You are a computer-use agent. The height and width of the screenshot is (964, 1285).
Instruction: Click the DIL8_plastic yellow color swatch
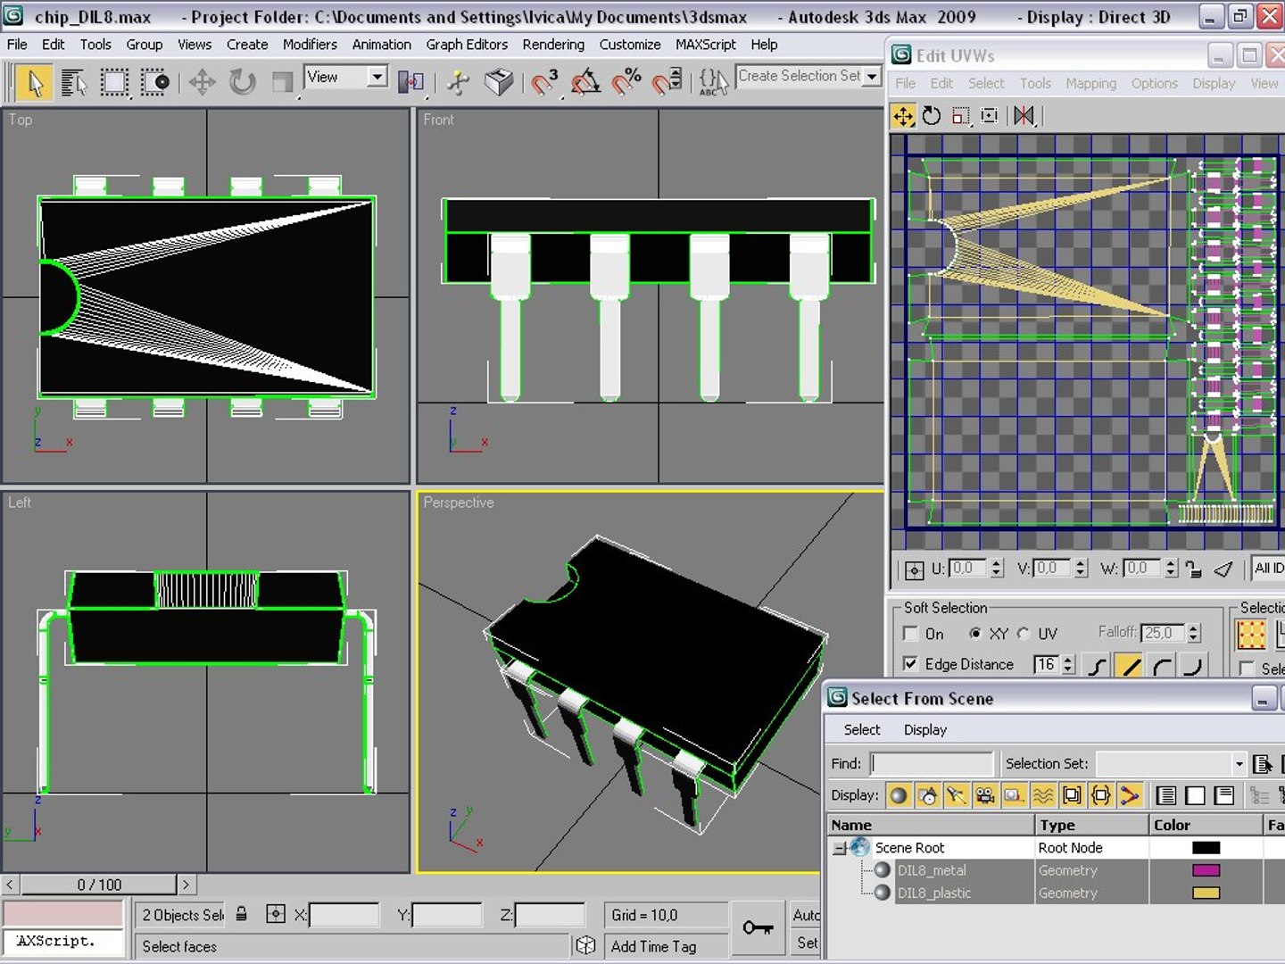coord(1206,893)
